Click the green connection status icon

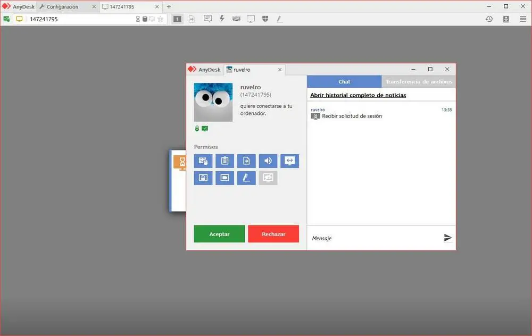[x=6, y=19]
